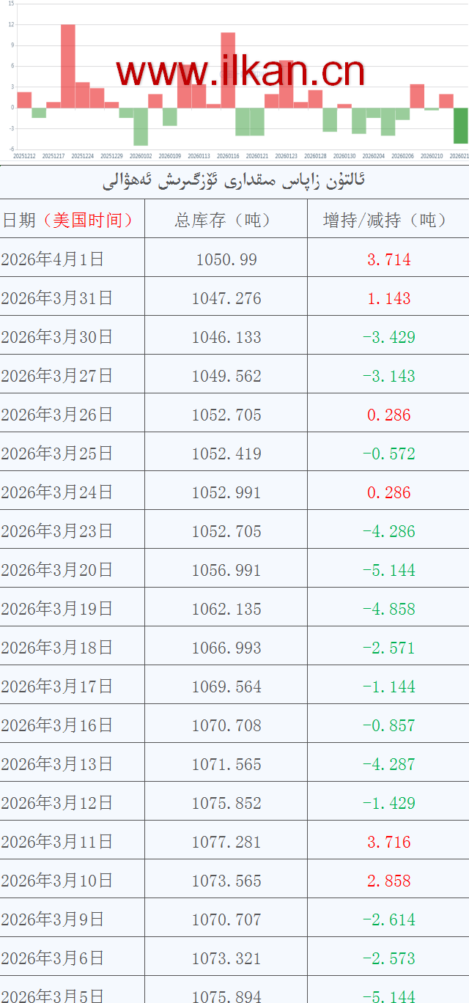Click the red 2.858 change value
Screen dimensions: 469x1003
(x=388, y=880)
